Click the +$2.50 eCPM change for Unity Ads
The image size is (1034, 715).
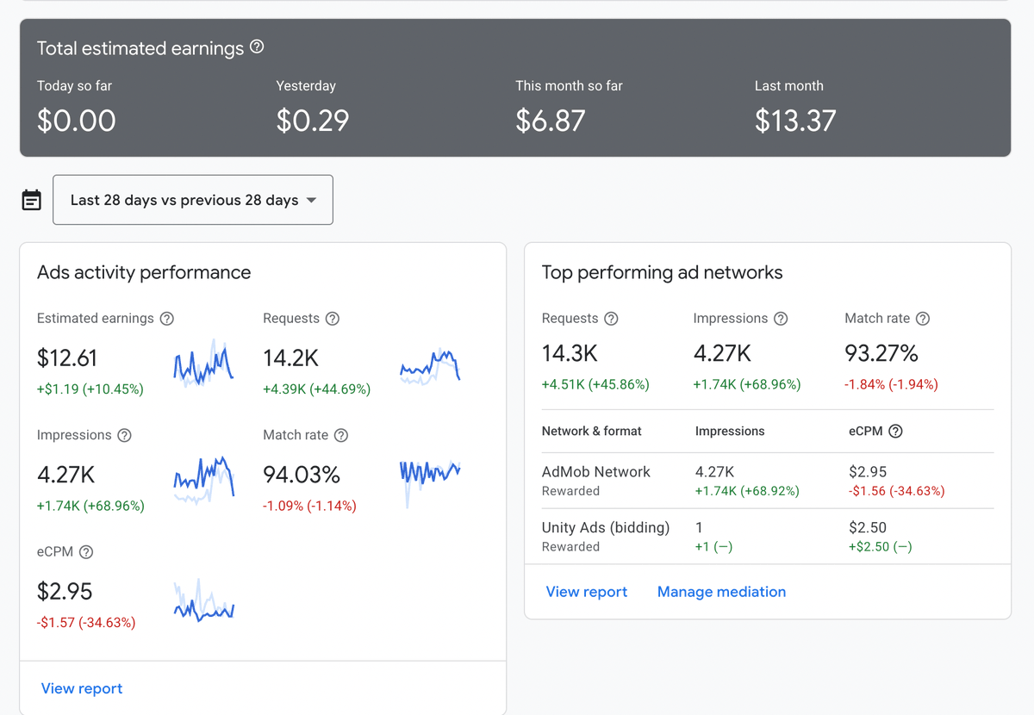coord(880,546)
